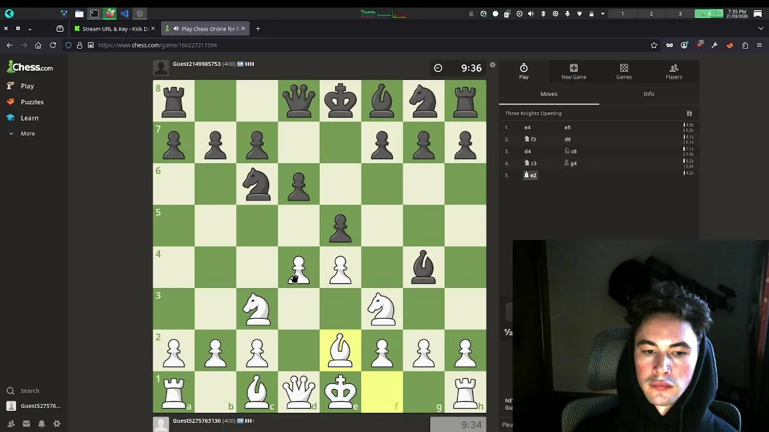
Task: Switch to the Play tab with stopwatch
Action: (x=524, y=71)
